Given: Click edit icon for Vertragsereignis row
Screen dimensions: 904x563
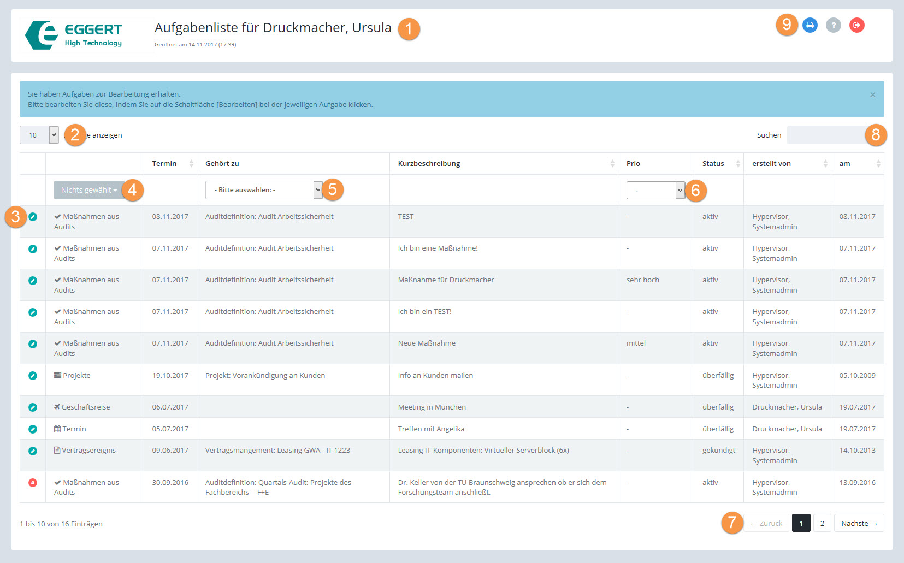Looking at the screenshot, I should (33, 451).
